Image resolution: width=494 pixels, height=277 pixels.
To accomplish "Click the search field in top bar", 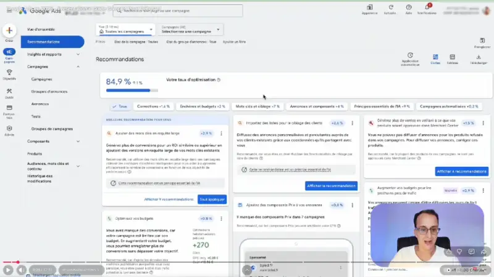I will tap(178, 10).
